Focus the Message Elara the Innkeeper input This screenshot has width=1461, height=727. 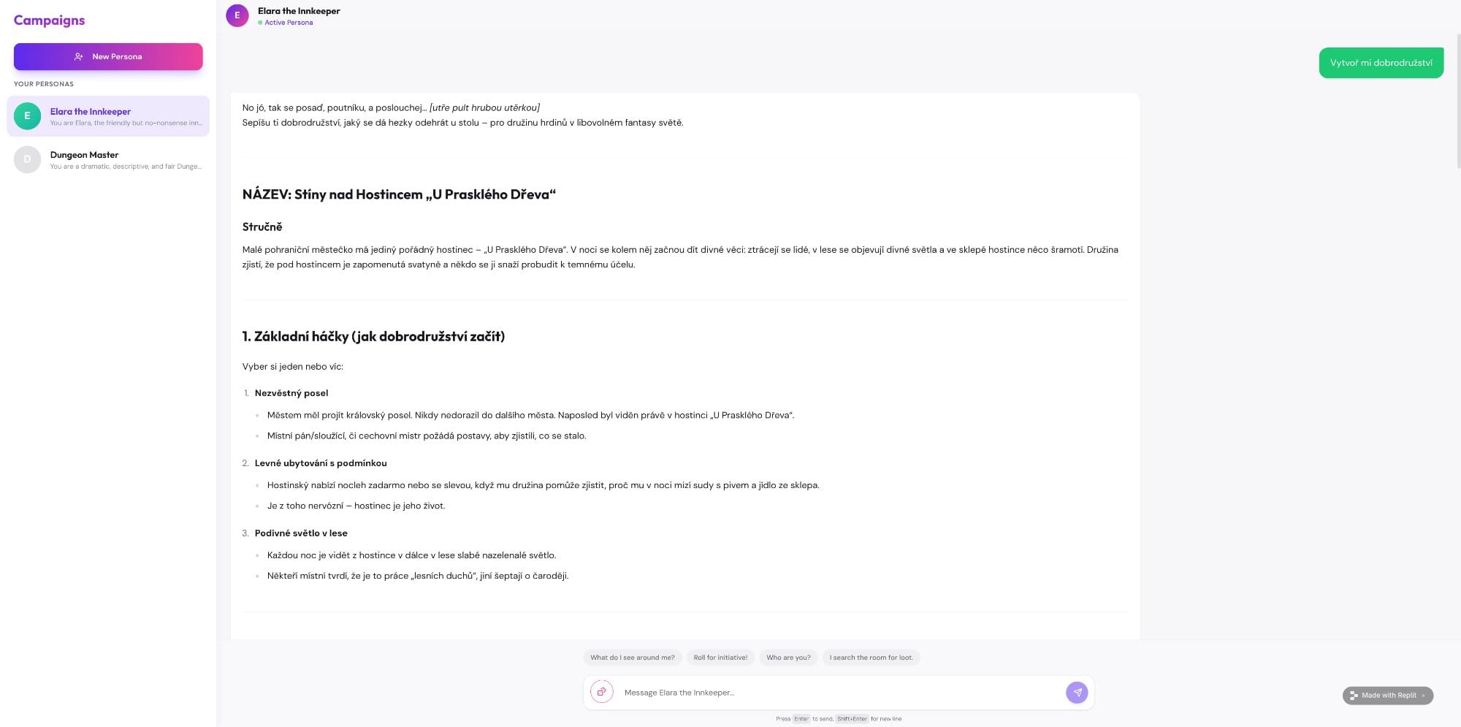804,692
